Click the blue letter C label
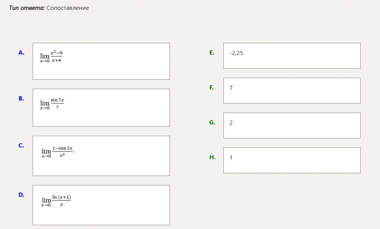 coord(21,145)
